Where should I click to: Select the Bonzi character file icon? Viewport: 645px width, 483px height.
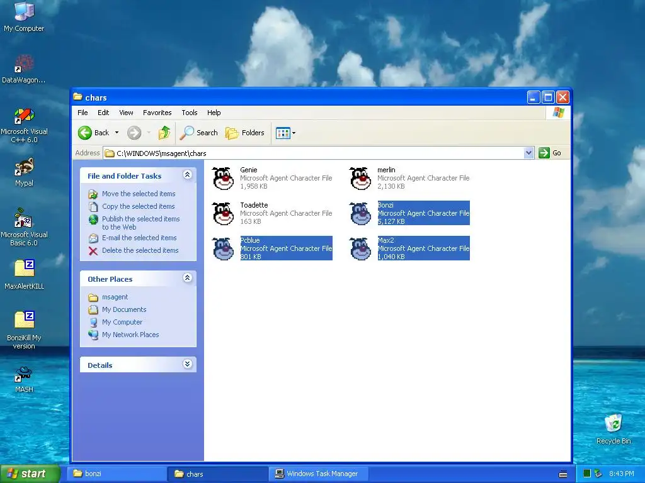point(361,214)
